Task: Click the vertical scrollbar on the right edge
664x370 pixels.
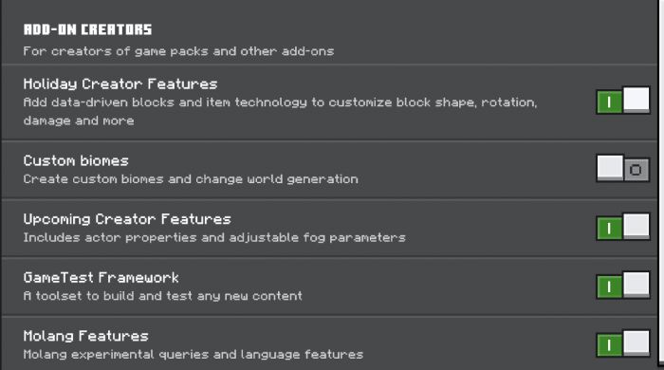Action: coord(660,182)
